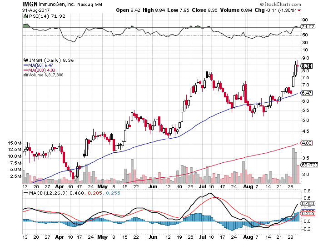318x241 pixels.
Task: Click the red MA(200) legend line
Action: 25,70
